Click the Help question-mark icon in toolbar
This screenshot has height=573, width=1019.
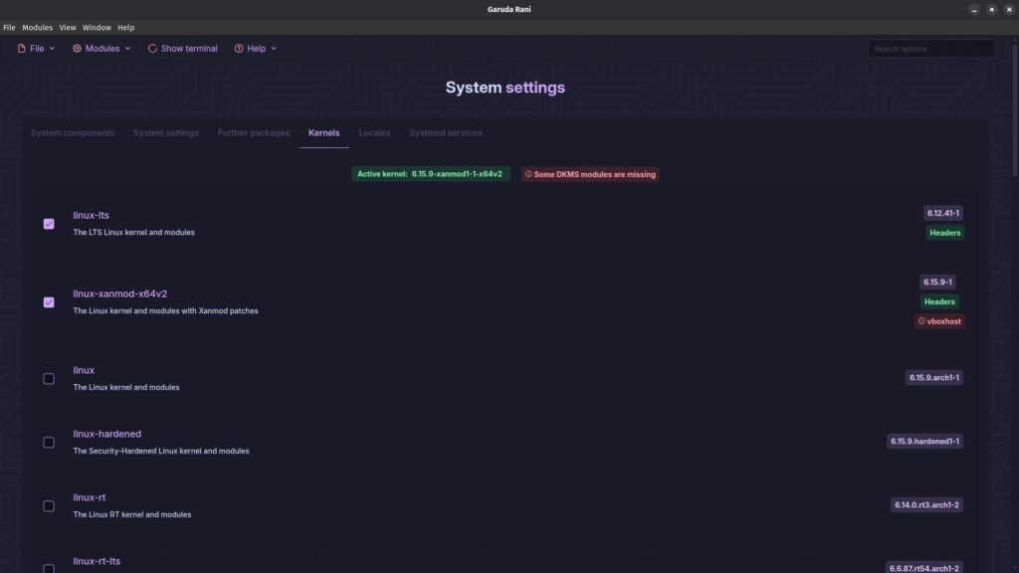click(239, 49)
